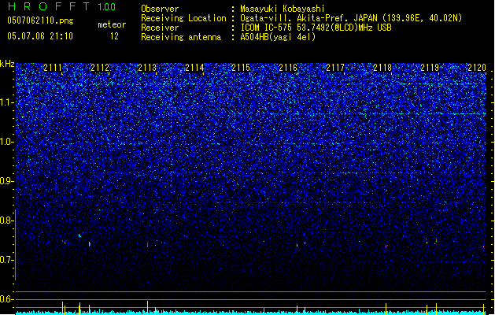Click the location Ogata-vill. Akita-Pref. JAPAN

(308, 18)
